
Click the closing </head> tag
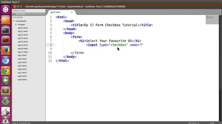pyautogui.click(x=70, y=29)
